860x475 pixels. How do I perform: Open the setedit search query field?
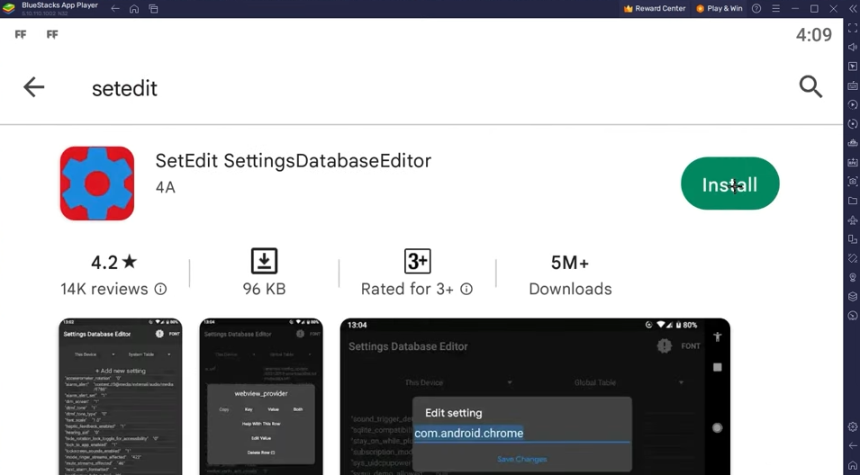tap(124, 88)
